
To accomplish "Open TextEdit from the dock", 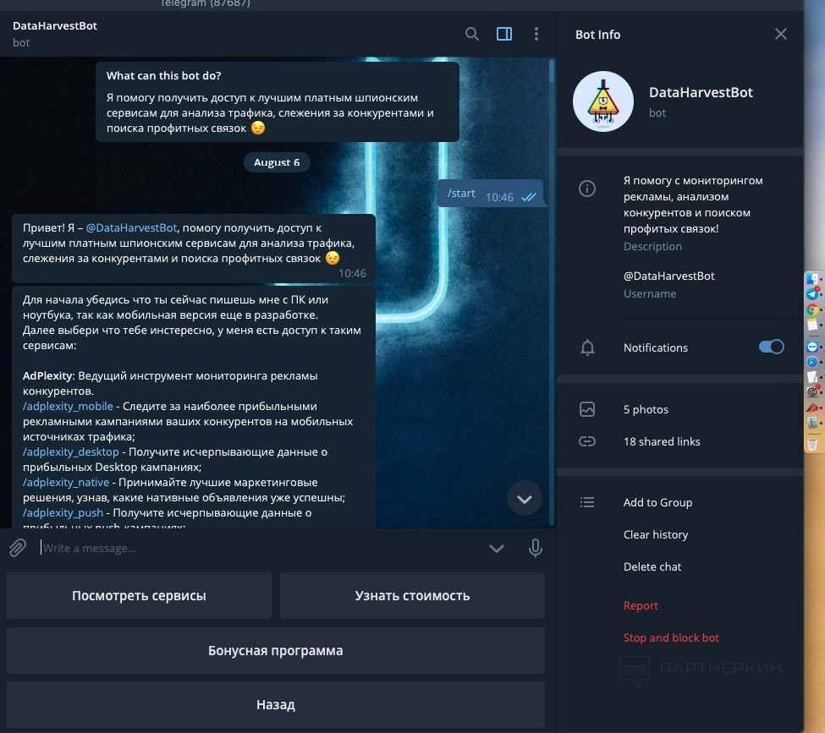I will pos(812,377).
